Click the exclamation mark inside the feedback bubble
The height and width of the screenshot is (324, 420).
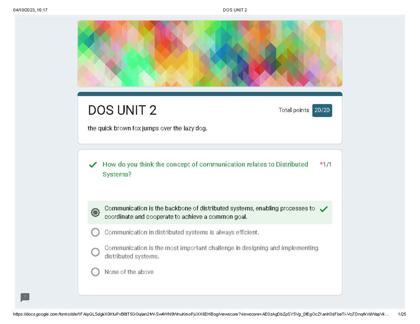tap(24, 297)
